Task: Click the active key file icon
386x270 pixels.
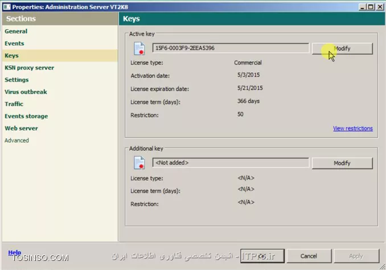Action: click(x=139, y=48)
